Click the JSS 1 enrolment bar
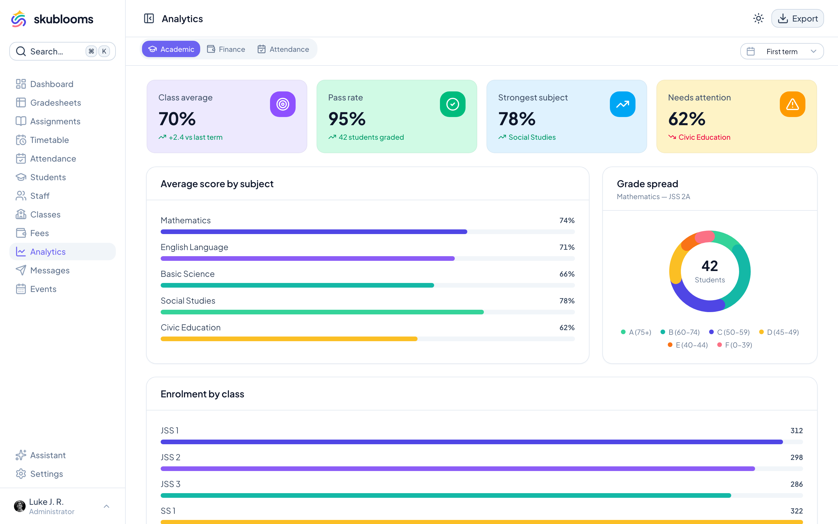This screenshot has width=838, height=524. 482,442
